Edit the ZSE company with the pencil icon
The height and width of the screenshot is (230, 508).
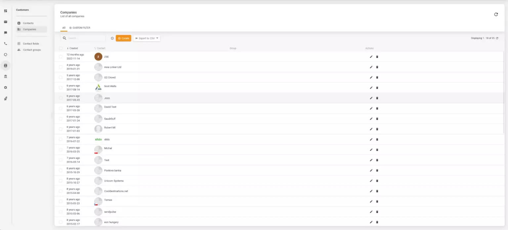pyautogui.click(x=371, y=57)
